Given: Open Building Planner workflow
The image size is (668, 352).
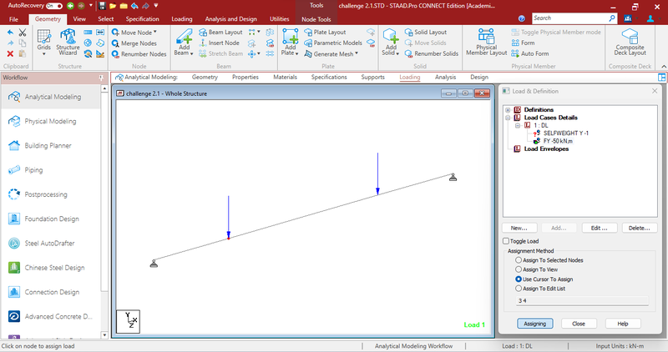Looking at the screenshot, I should click(x=51, y=146).
